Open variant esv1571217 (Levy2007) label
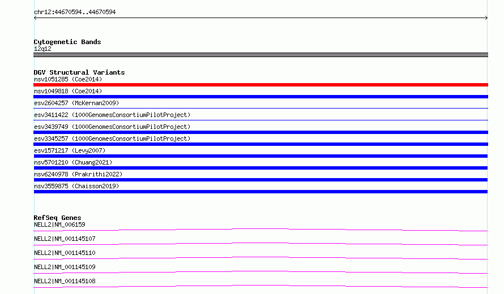This screenshot has width=504, height=294. click(70, 150)
